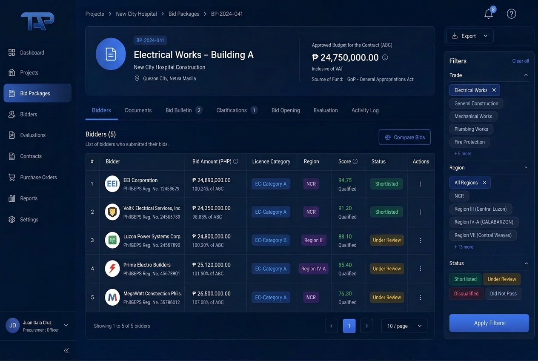Toggle General Construction trade filter

point(476,103)
